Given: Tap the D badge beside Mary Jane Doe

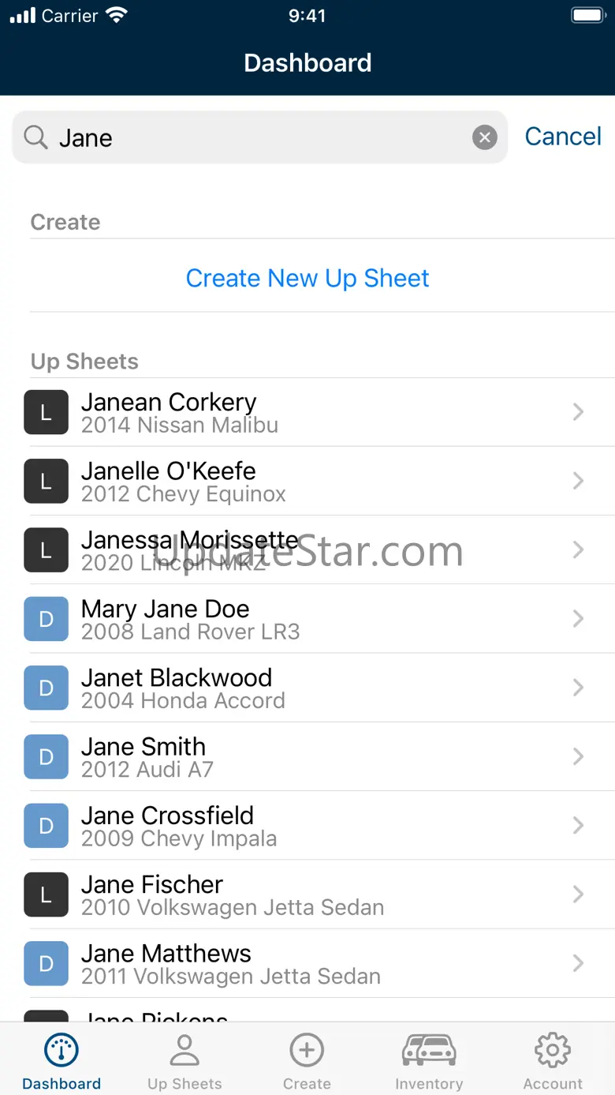Looking at the screenshot, I should pos(47,619).
